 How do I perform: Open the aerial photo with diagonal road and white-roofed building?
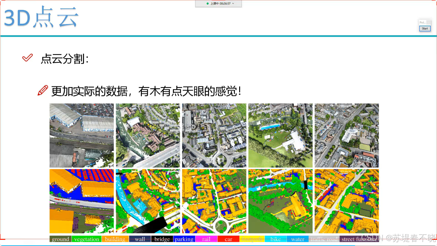[x=347, y=136]
